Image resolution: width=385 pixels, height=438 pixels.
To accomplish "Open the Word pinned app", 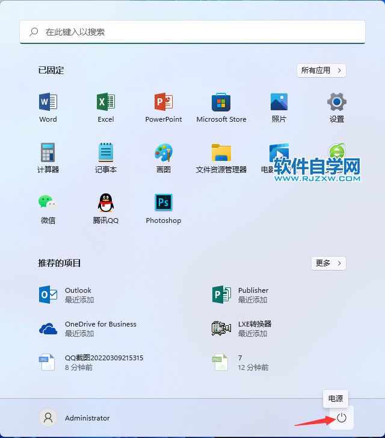I will [x=48, y=108].
